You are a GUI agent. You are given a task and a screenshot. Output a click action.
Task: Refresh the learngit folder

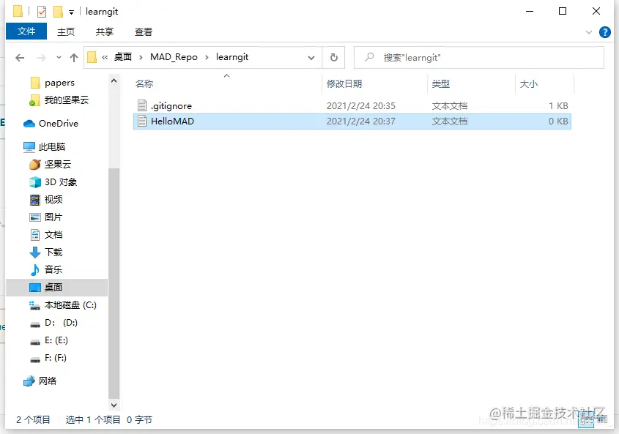point(333,58)
